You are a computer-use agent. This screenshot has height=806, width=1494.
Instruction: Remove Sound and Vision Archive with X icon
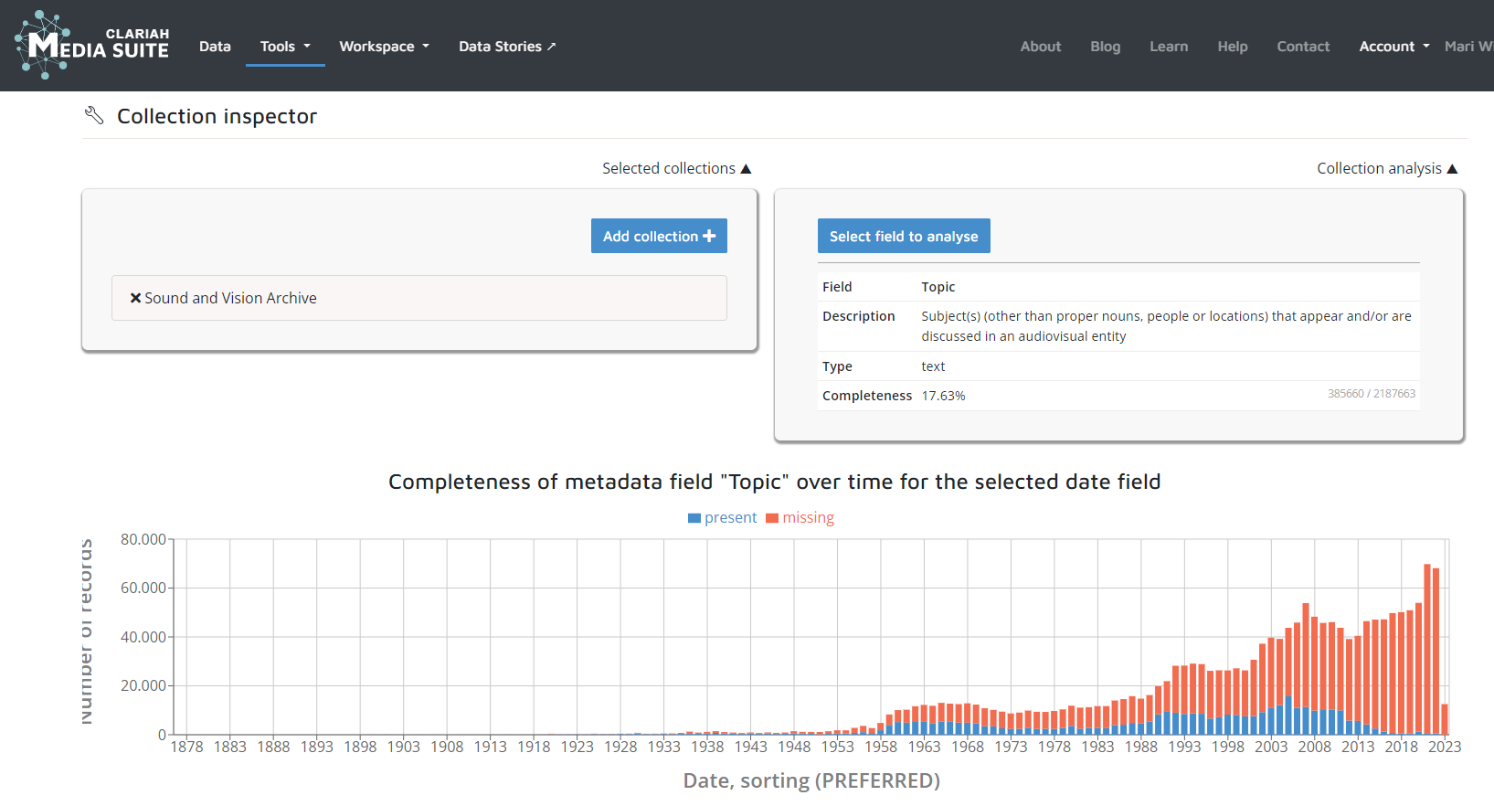click(x=135, y=298)
